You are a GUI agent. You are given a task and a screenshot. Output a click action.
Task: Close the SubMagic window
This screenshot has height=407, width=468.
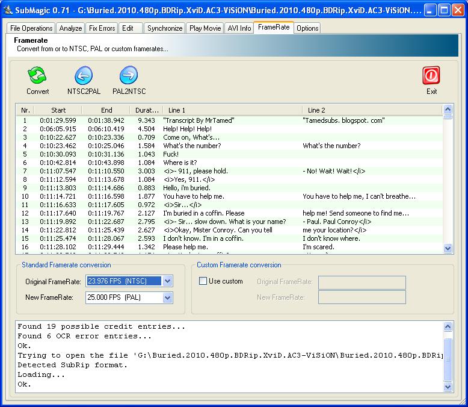click(x=458, y=10)
